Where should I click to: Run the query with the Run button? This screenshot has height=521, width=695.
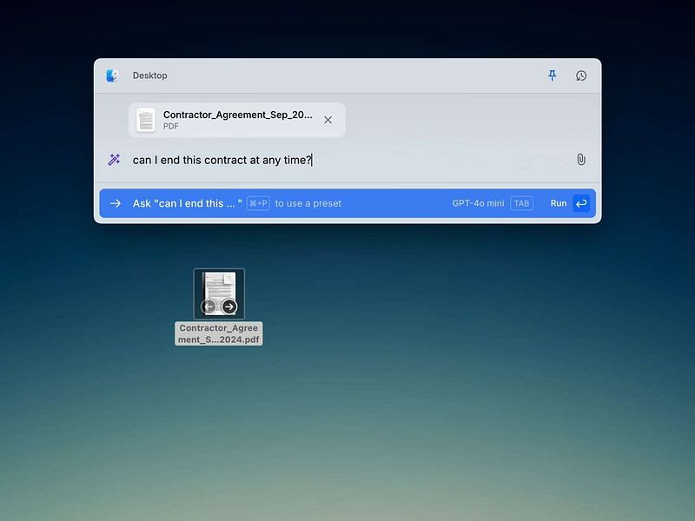(x=570, y=203)
